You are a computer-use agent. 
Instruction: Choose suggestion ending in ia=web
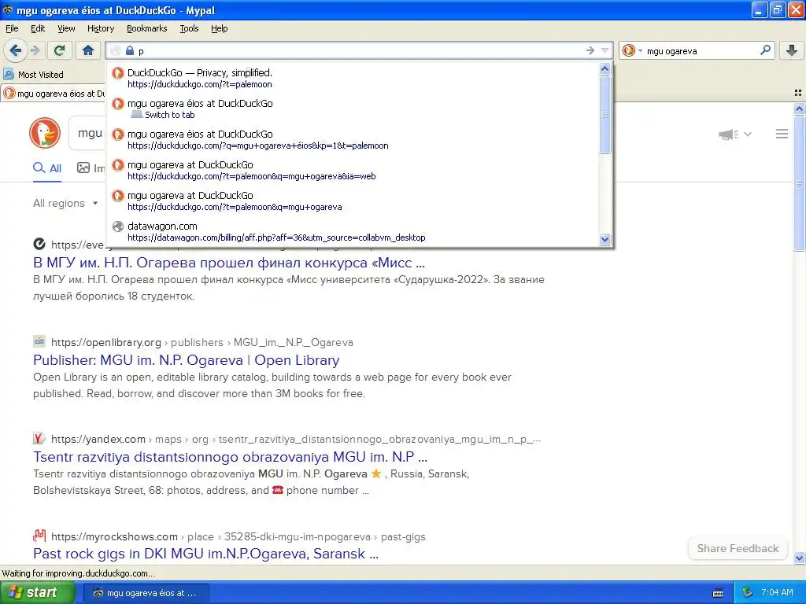click(353, 170)
